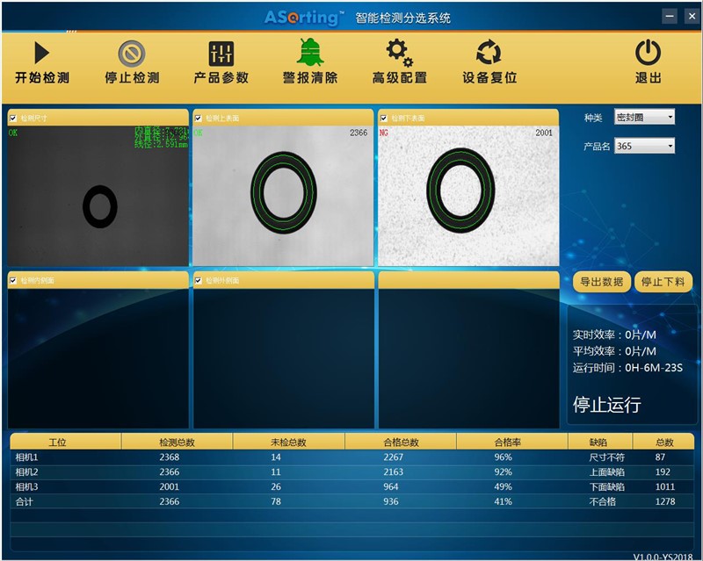Click the 设备复位 refresh arrows icon
Viewport: 703px width, 561px height.
489,54
